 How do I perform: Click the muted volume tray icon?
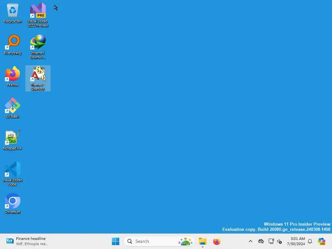point(279,241)
